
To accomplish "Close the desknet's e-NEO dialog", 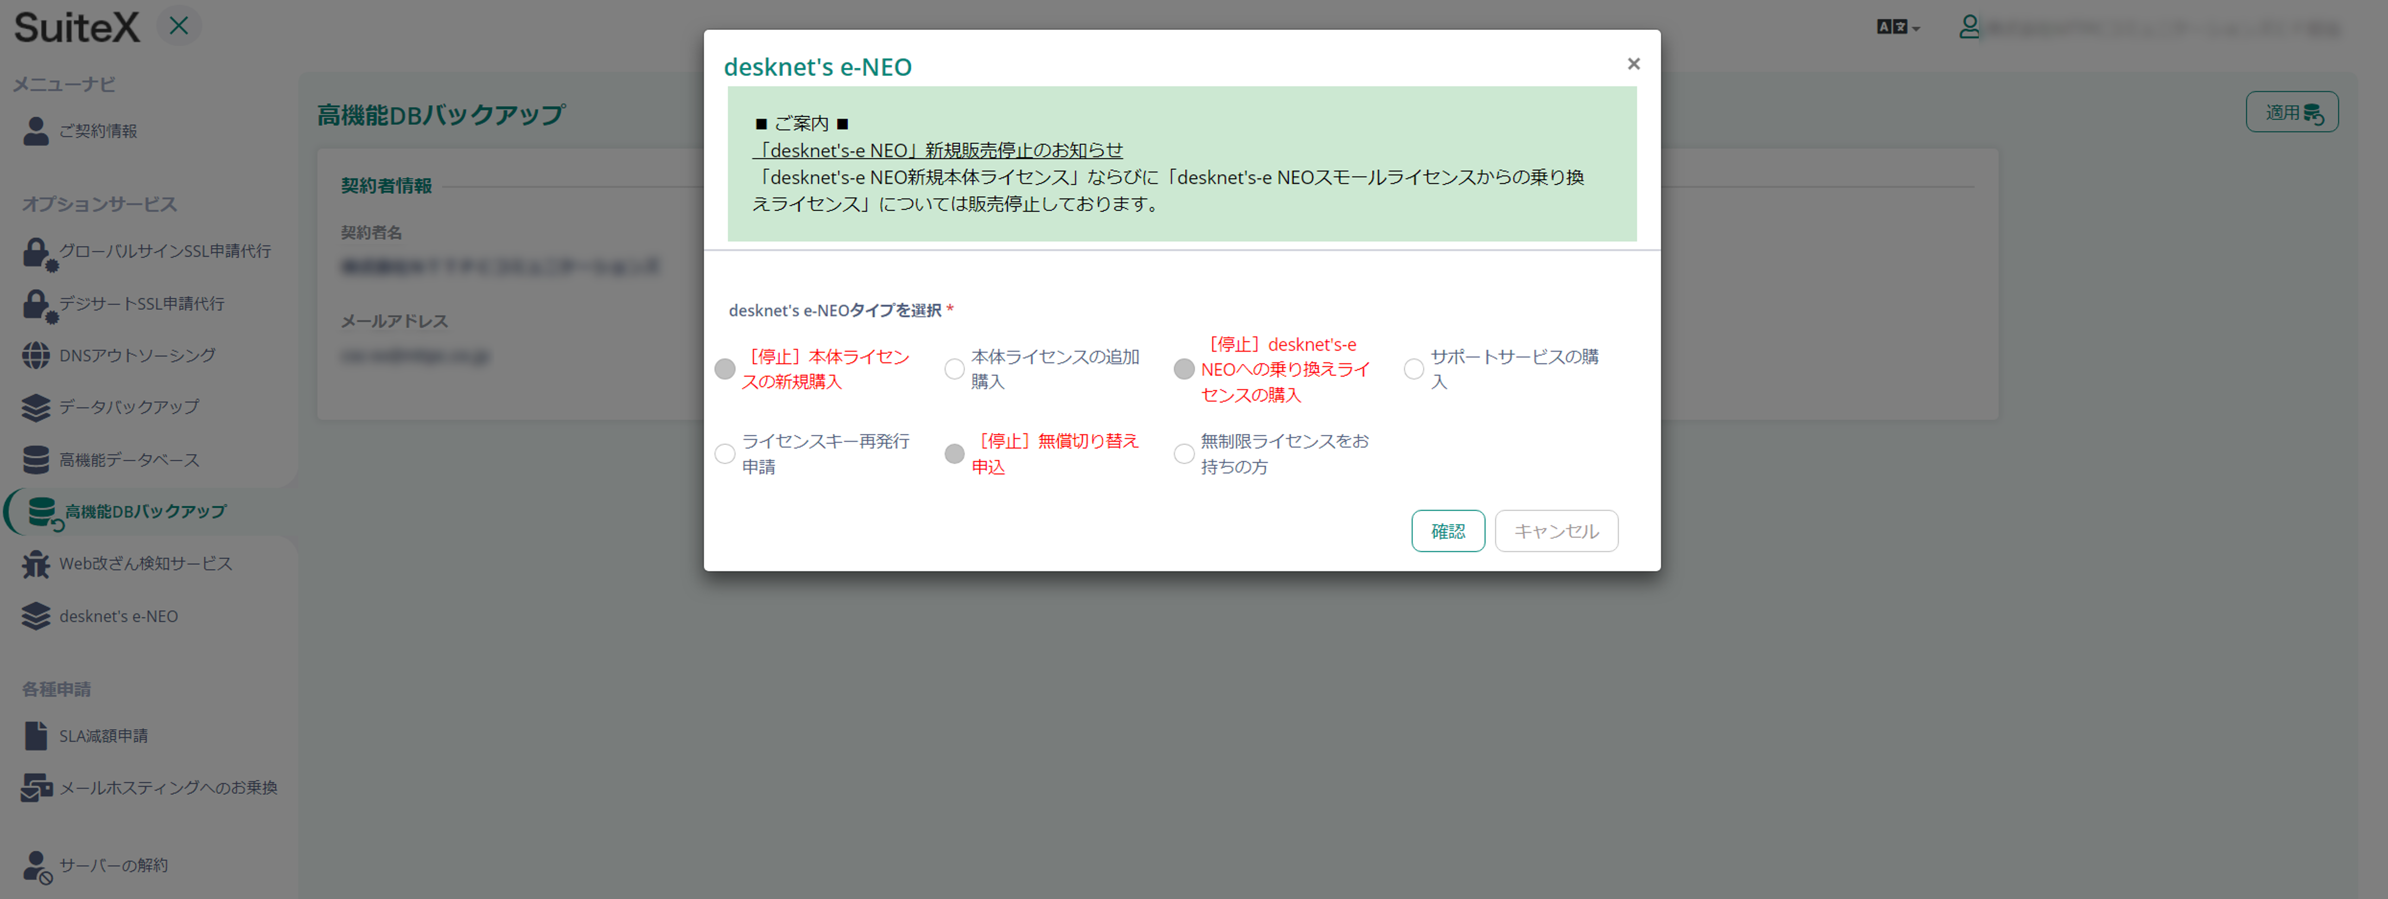I will tap(1634, 64).
